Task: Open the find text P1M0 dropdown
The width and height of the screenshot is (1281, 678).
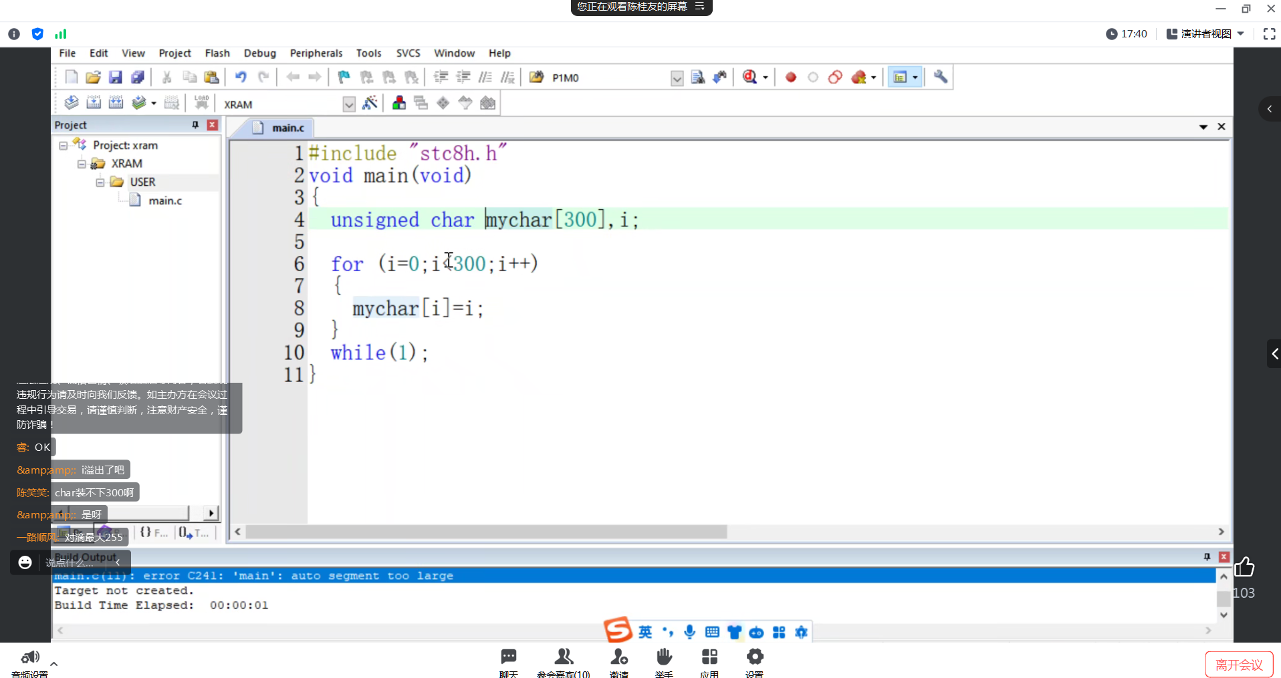Action: click(x=677, y=78)
